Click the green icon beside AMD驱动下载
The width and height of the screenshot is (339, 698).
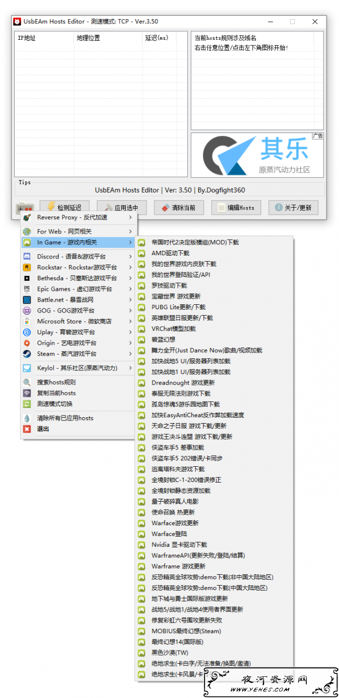[x=141, y=253]
